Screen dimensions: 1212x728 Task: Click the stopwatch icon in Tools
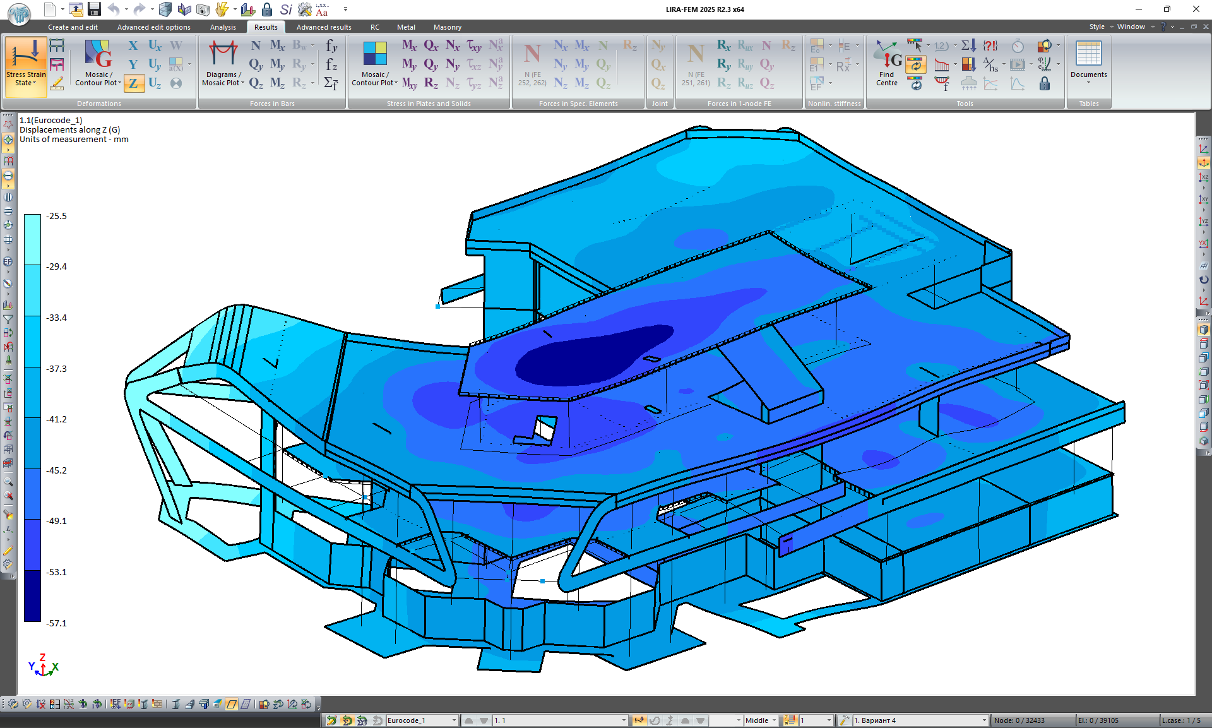click(1018, 46)
